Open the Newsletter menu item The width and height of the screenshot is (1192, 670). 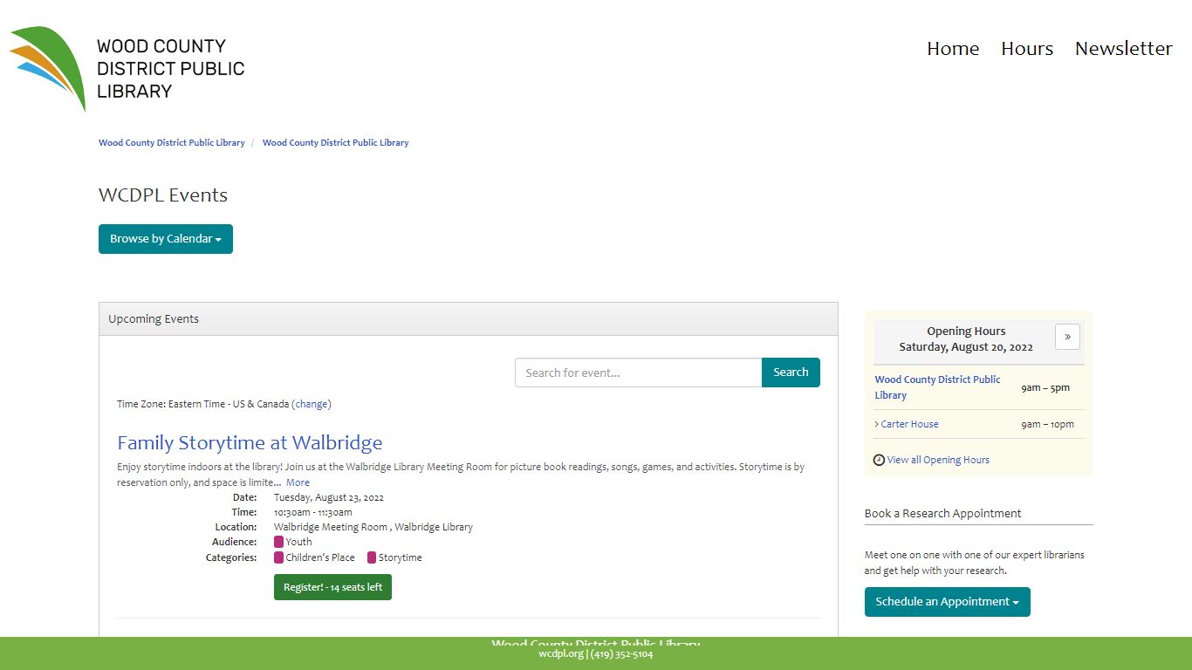1124,49
